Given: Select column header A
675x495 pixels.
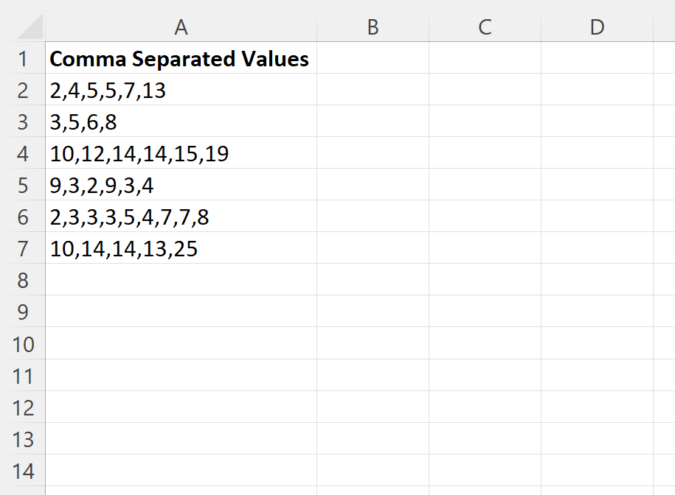Looking at the screenshot, I should [181, 27].
